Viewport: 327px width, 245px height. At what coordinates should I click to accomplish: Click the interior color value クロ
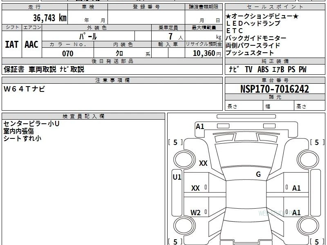tap(119, 53)
